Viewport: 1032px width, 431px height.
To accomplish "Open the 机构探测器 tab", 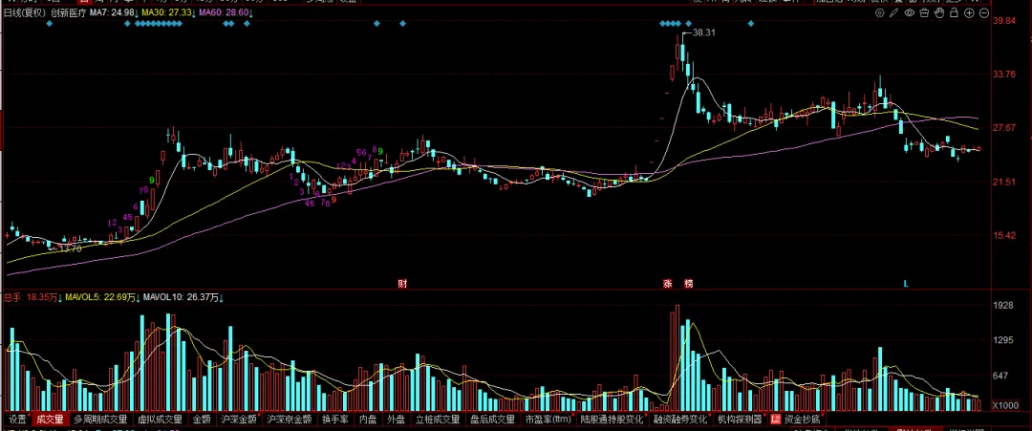I will (740, 420).
